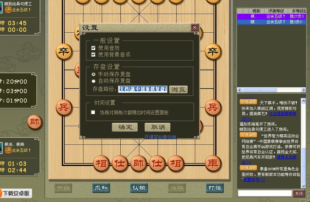Viewport: 310px width, 202px height.
Task: Select the player row showing 胜3负0
Action: [x=271, y=22]
